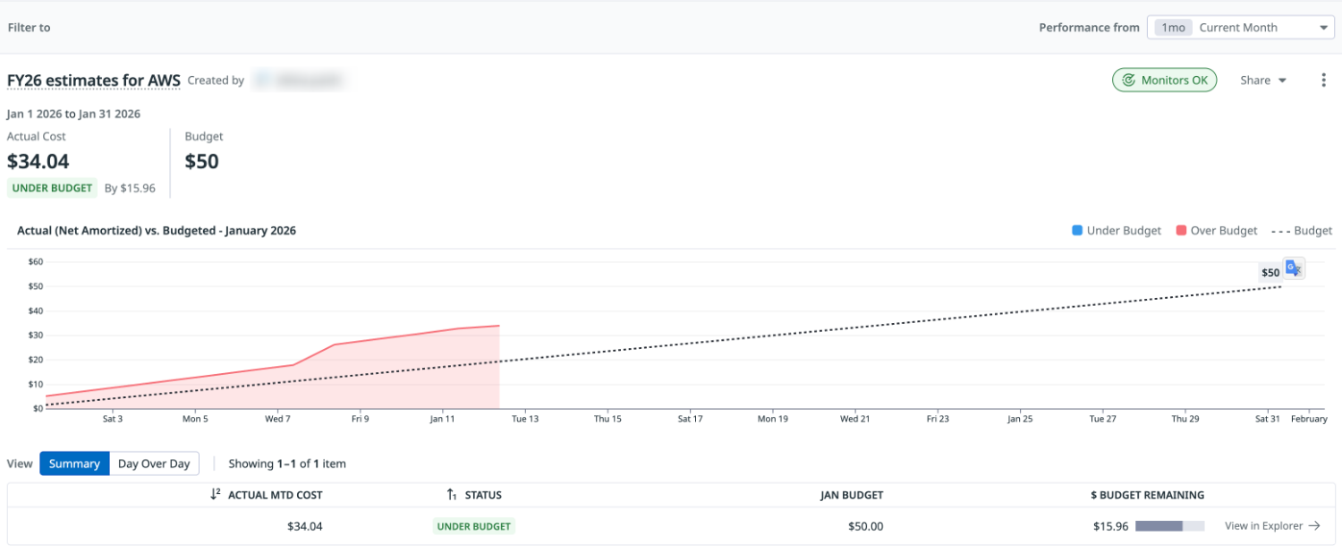
Task: Click the FY26 estimates for AWS title
Action: point(94,81)
